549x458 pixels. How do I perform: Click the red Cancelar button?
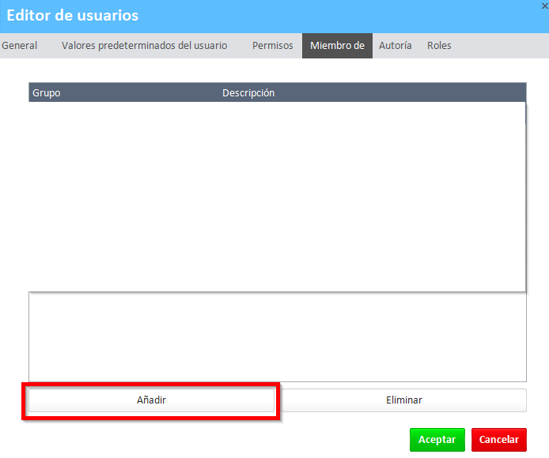(x=498, y=440)
